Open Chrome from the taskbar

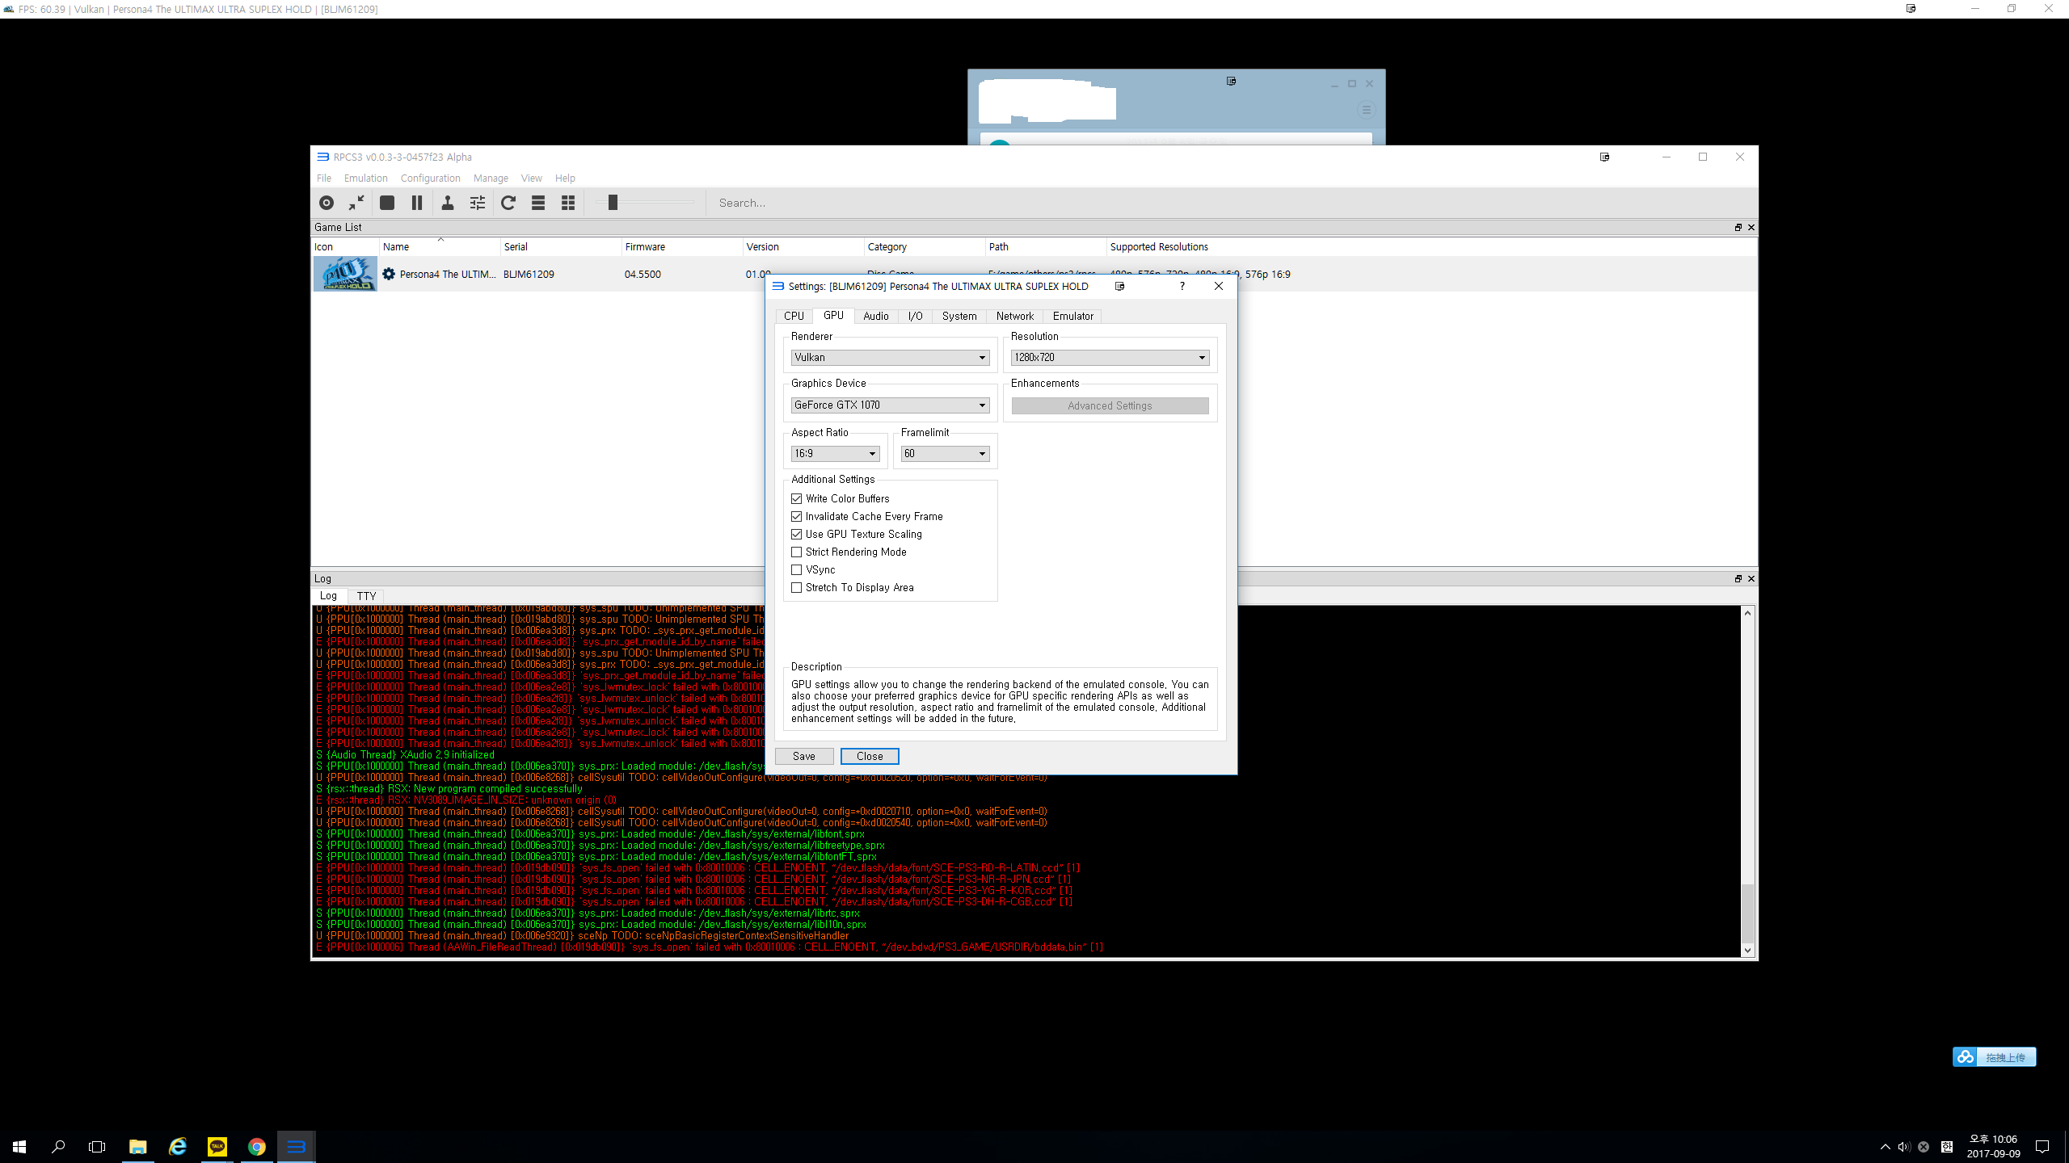click(257, 1146)
